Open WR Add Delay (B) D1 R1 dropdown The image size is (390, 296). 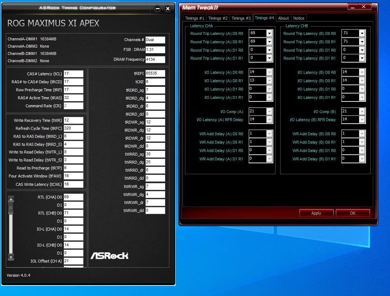pos(362,159)
